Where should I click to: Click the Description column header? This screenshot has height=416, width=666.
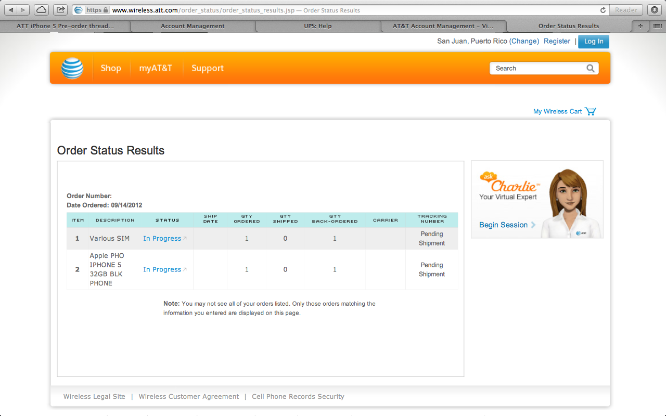(115, 220)
